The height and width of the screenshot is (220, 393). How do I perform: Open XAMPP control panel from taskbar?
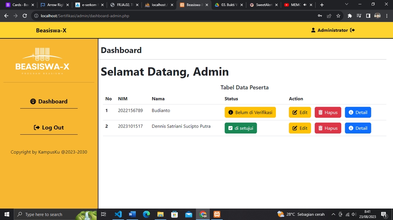click(217, 214)
